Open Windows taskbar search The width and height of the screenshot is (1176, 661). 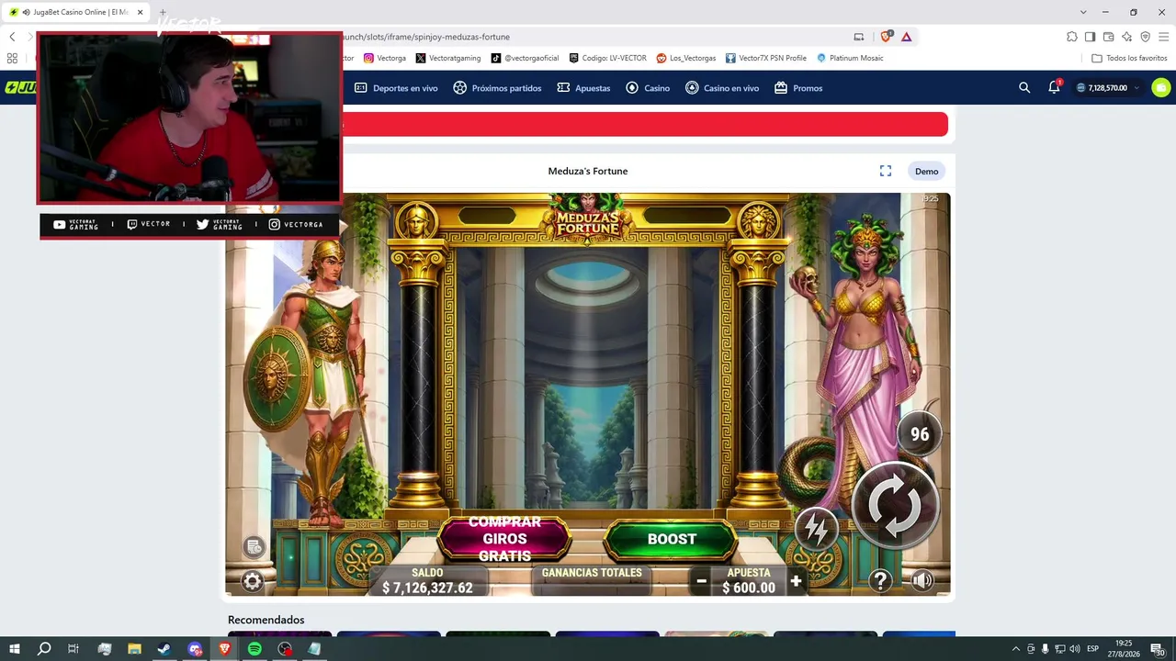click(44, 649)
